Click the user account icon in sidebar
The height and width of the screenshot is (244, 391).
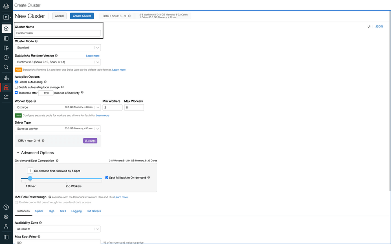[x=6, y=227]
